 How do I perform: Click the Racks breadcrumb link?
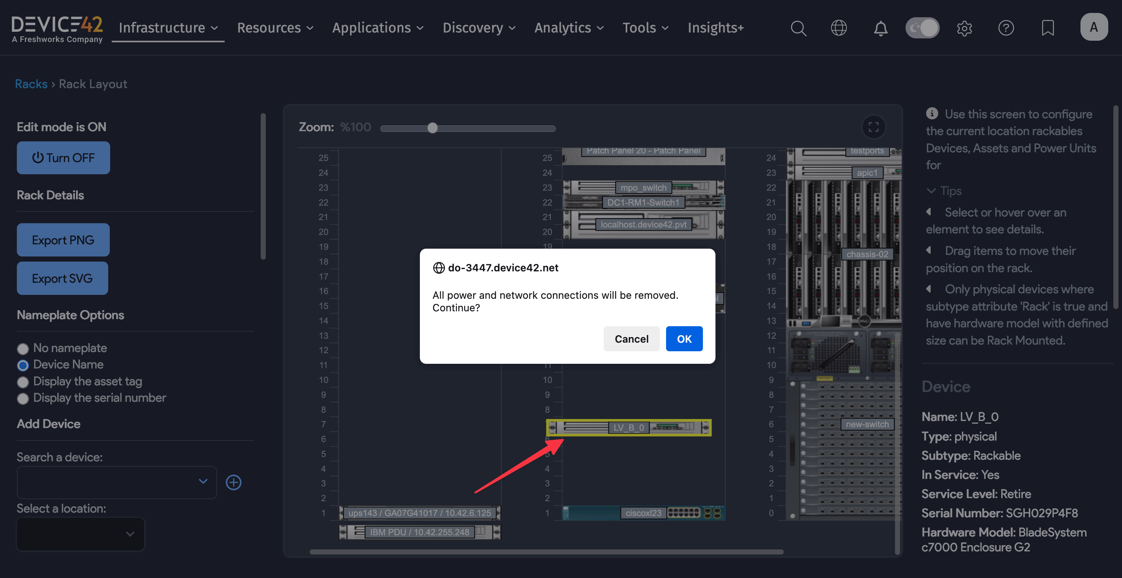click(x=31, y=84)
